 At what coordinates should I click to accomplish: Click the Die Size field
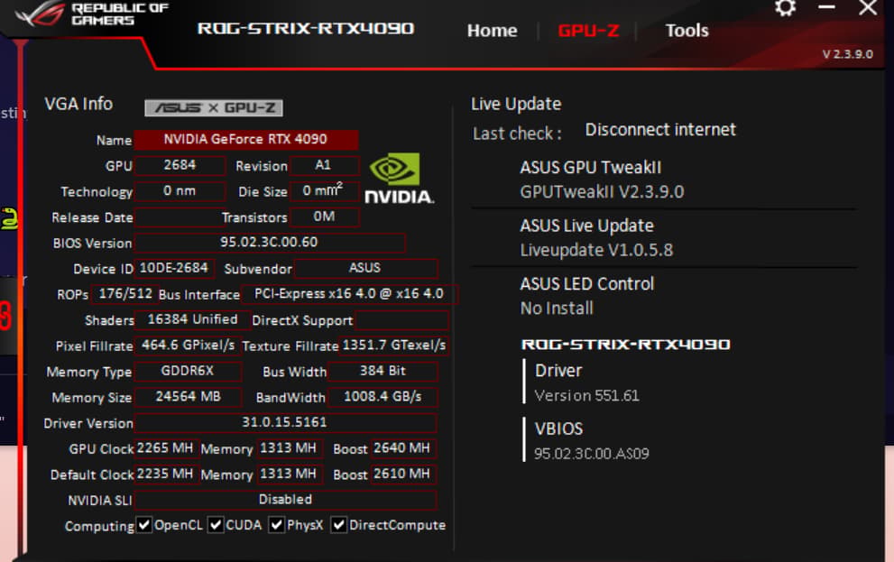pos(325,191)
